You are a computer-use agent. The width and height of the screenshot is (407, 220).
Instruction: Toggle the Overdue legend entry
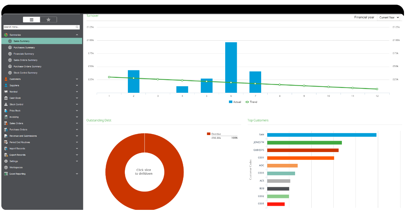point(214,134)
